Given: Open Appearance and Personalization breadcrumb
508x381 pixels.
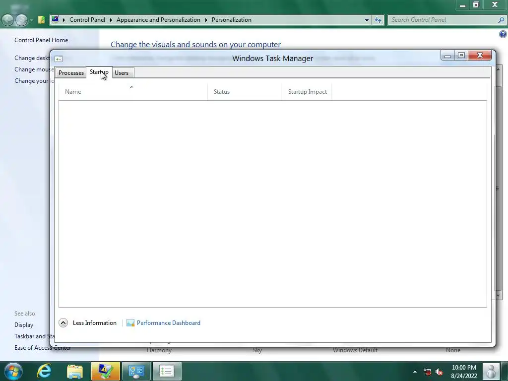Looking at the screenshot, I should [158, 20].
